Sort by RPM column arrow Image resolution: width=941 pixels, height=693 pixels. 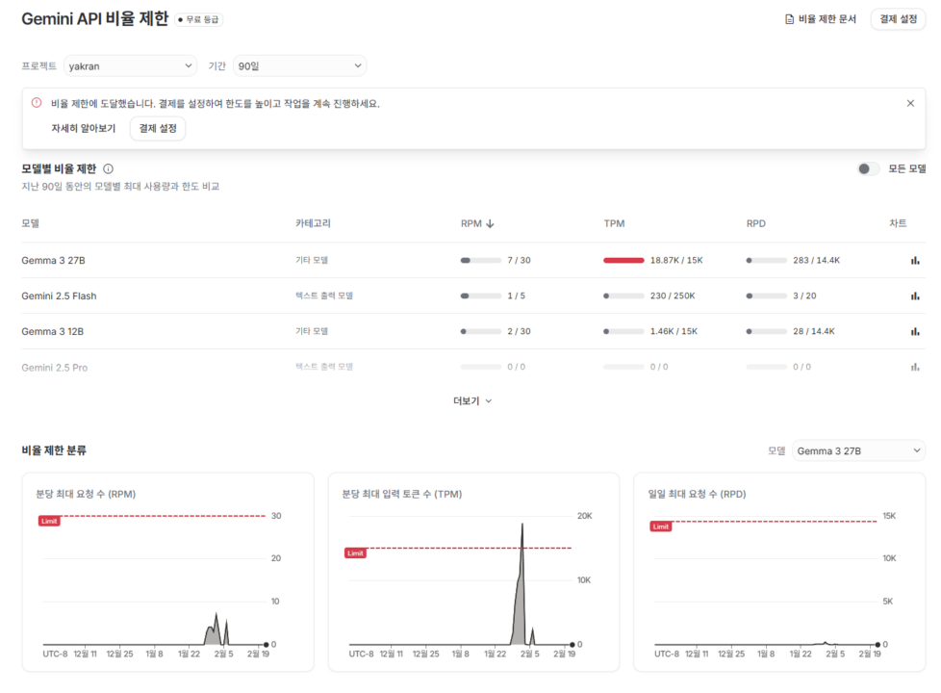[490, 223]
